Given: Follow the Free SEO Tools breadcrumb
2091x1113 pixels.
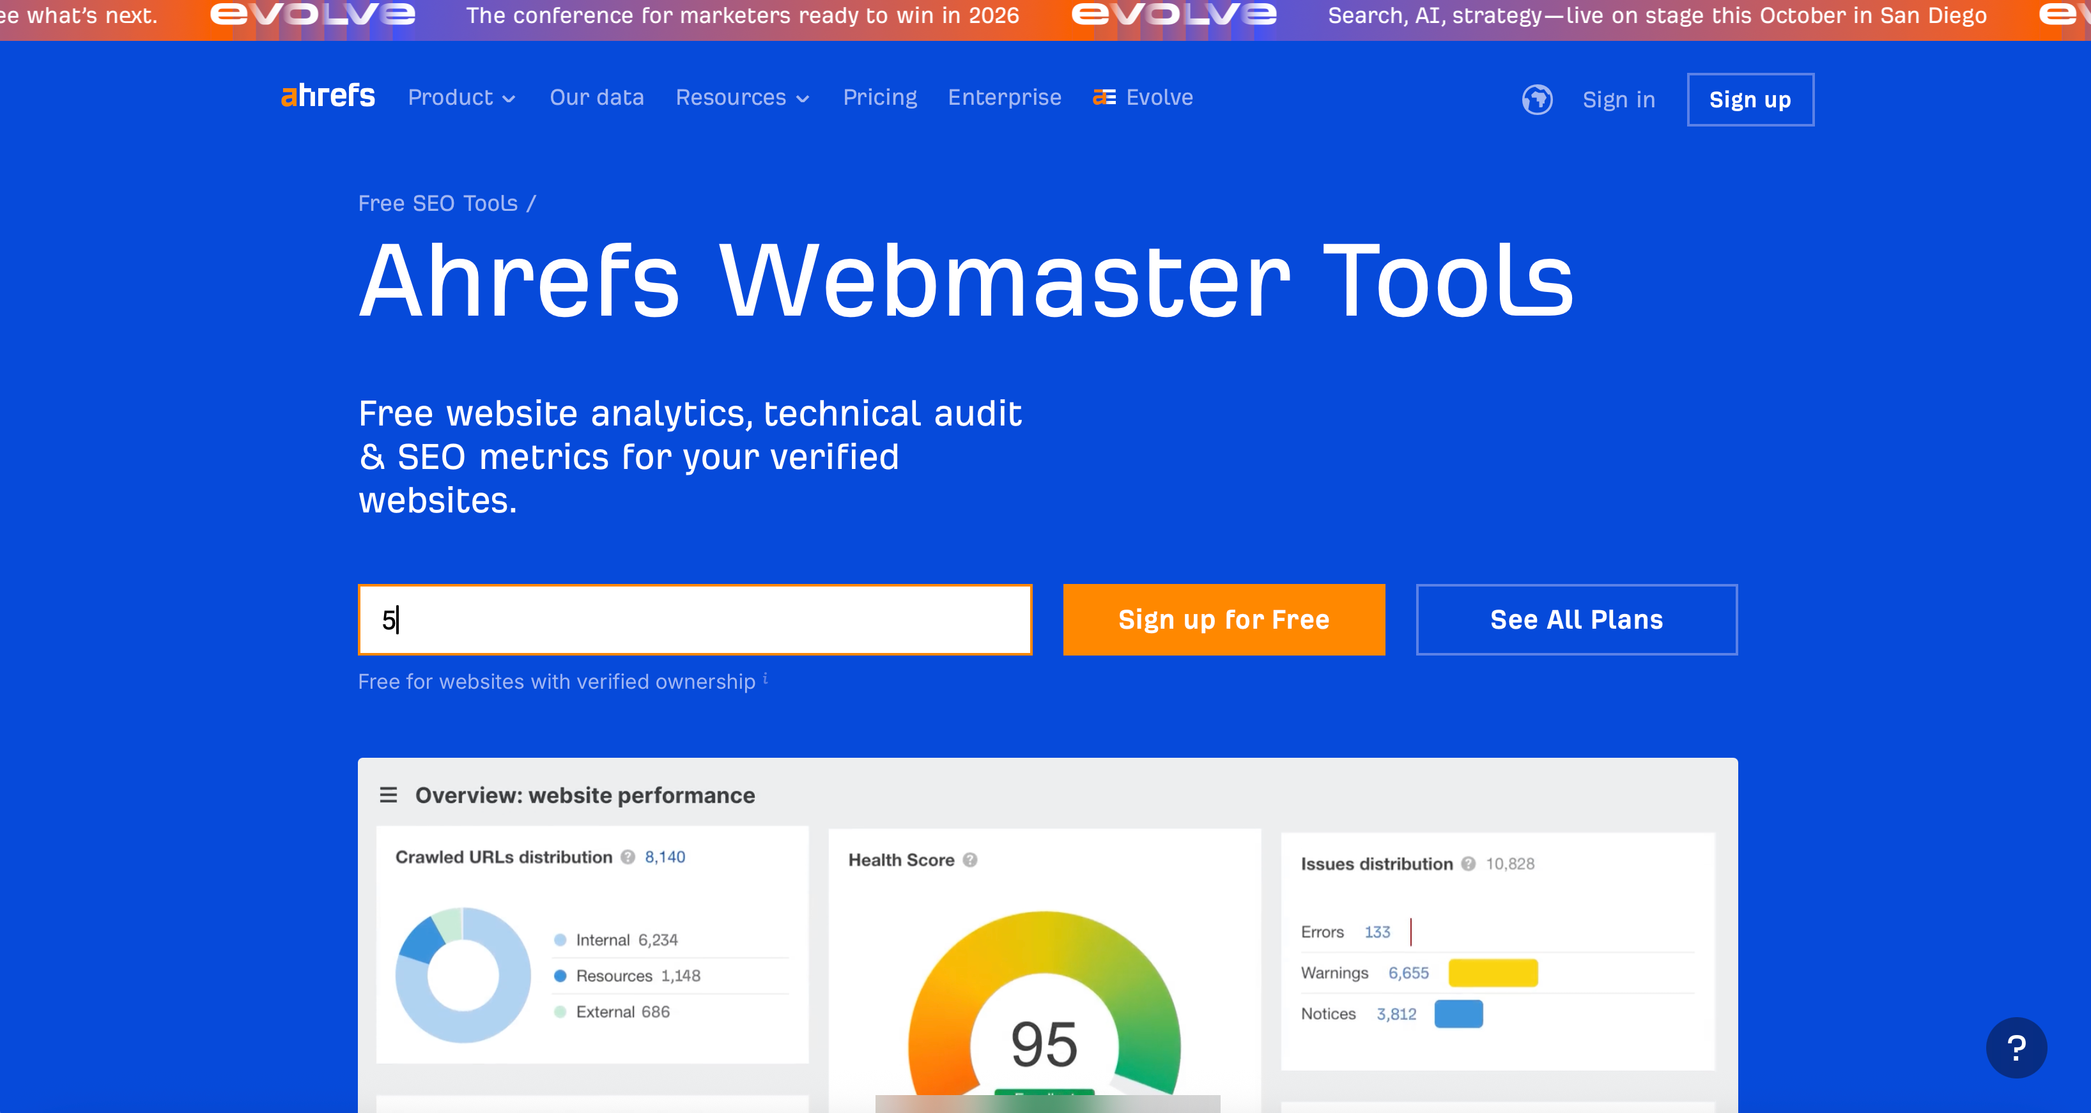Looking at the screenshot, I should [438, 203].
